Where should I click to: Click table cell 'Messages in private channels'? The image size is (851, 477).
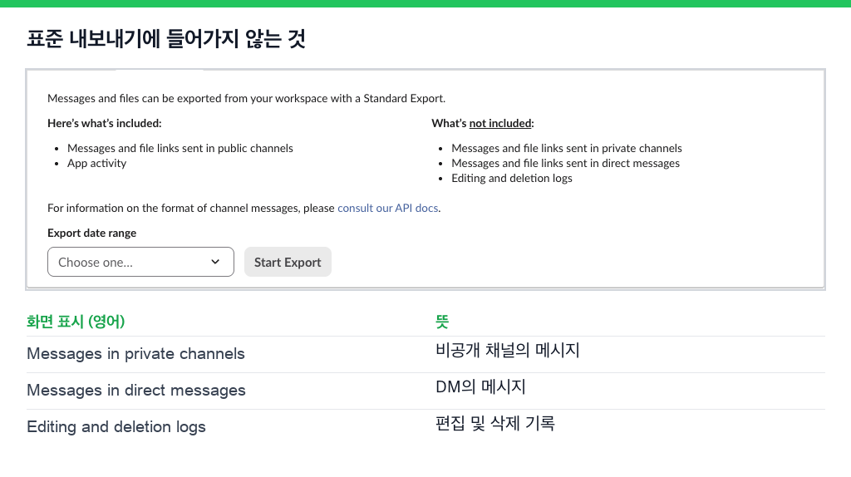pyautogui.click(x=135, y=354)
